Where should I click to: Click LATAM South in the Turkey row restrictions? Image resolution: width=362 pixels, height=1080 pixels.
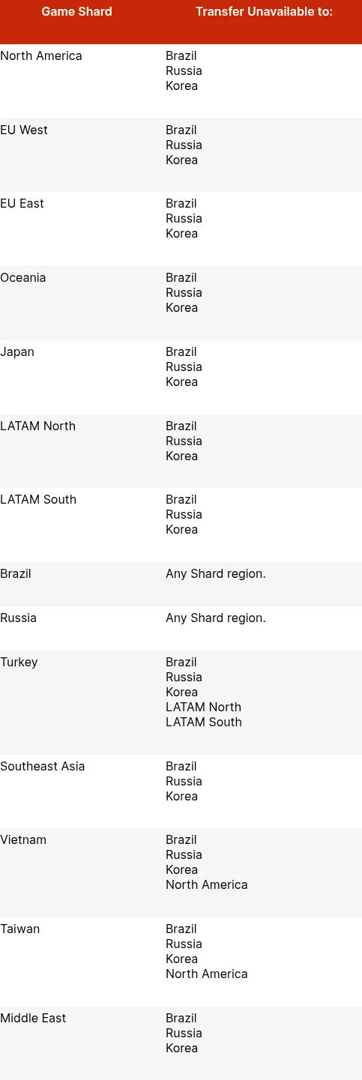click(204, 722)
